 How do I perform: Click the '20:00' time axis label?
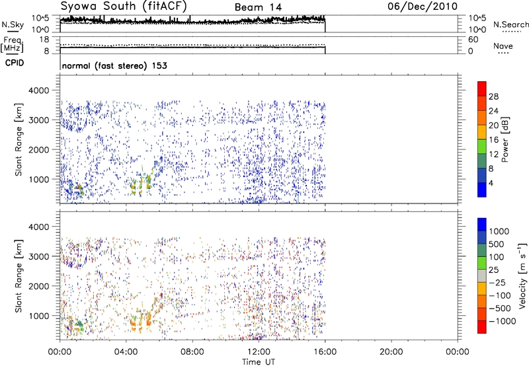click(391, 352)
